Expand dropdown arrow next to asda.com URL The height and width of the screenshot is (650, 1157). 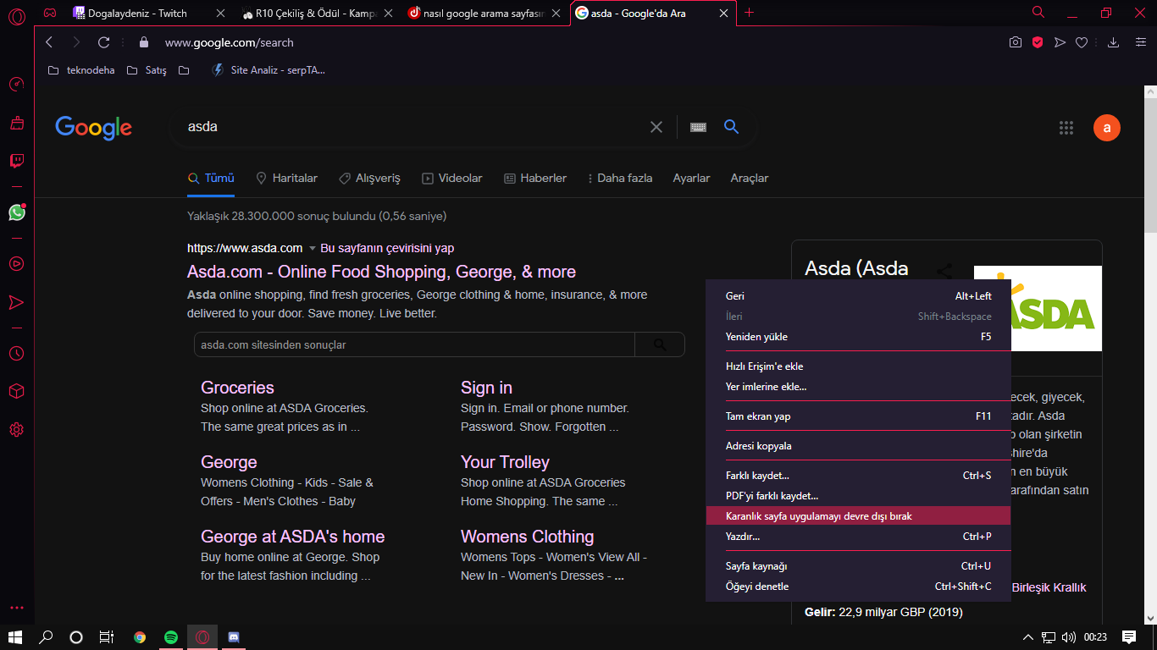(x=312, y=249)
